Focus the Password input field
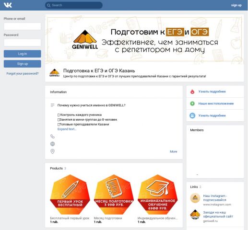 [23, 43]
